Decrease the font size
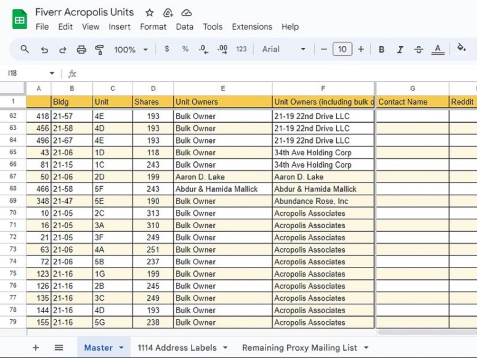 pyautogui.click(x=324, y=49)
